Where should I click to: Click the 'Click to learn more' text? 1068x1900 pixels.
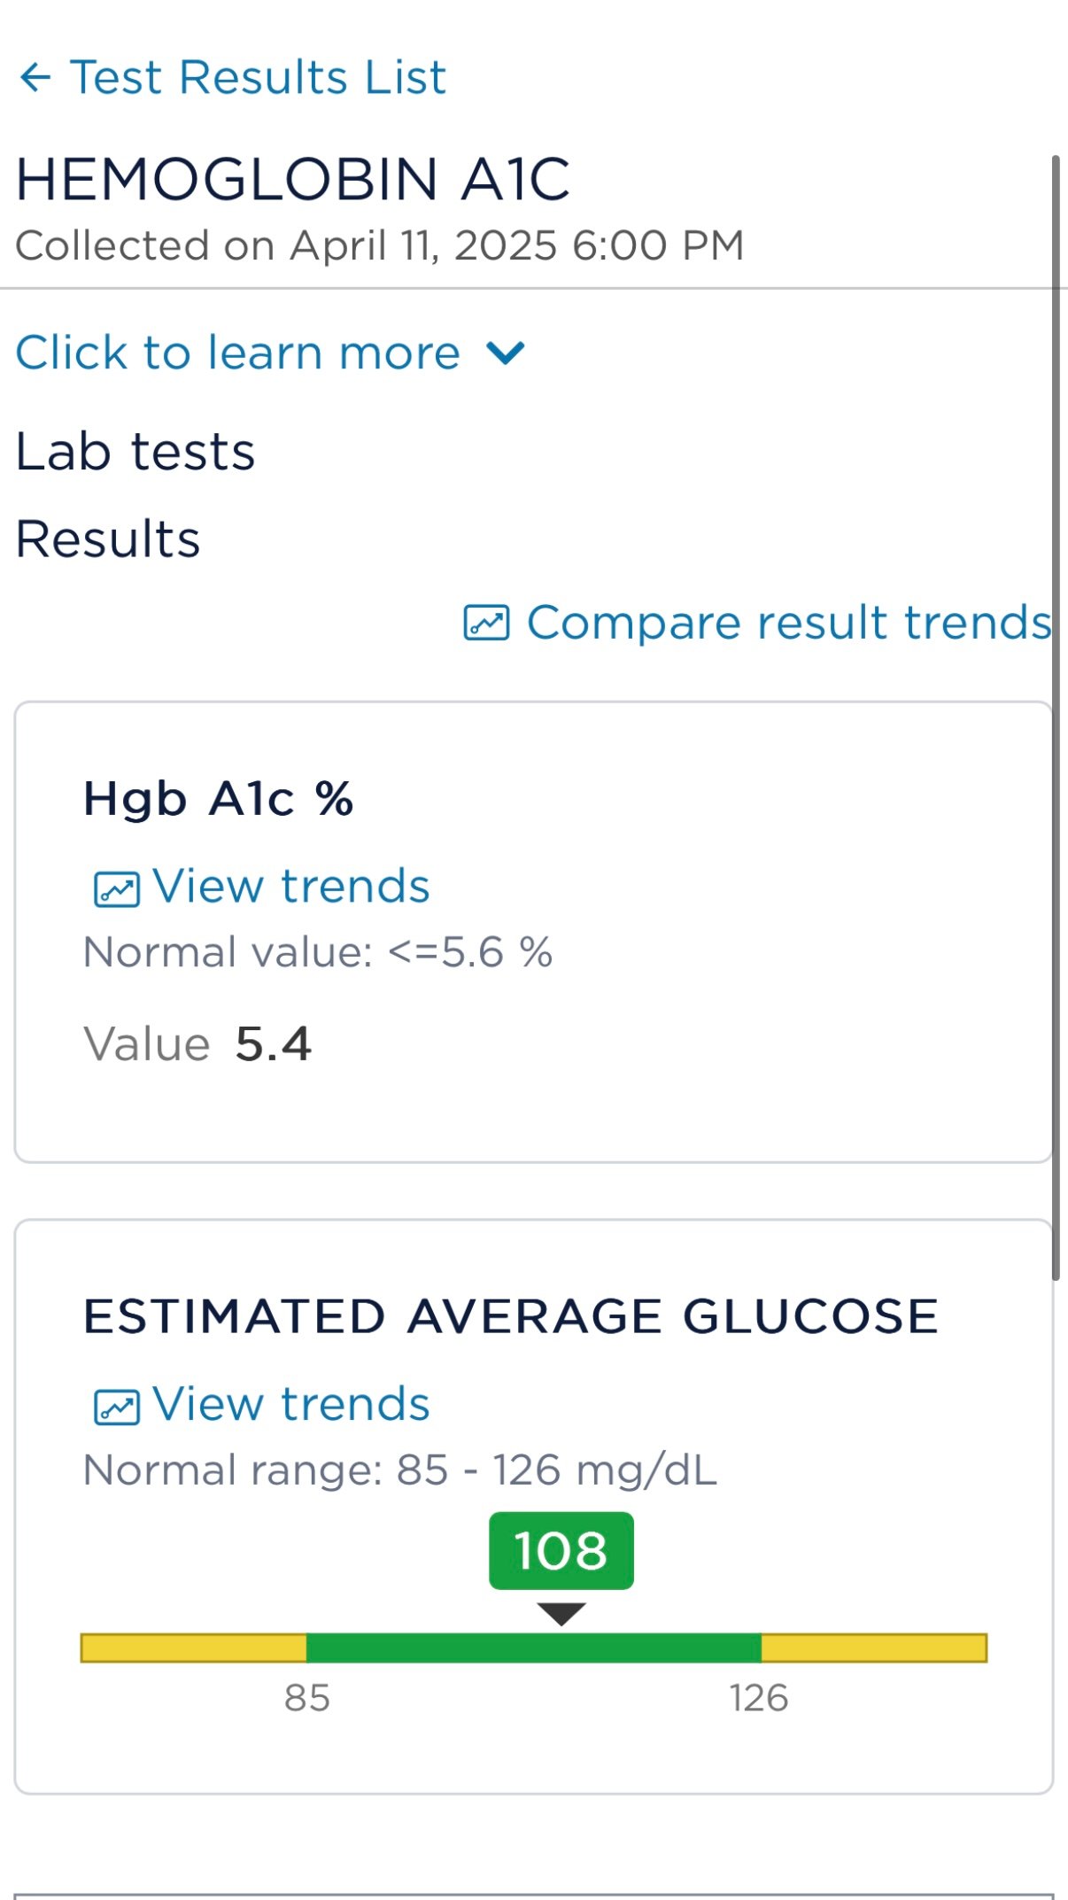click(x=238, y=353)
